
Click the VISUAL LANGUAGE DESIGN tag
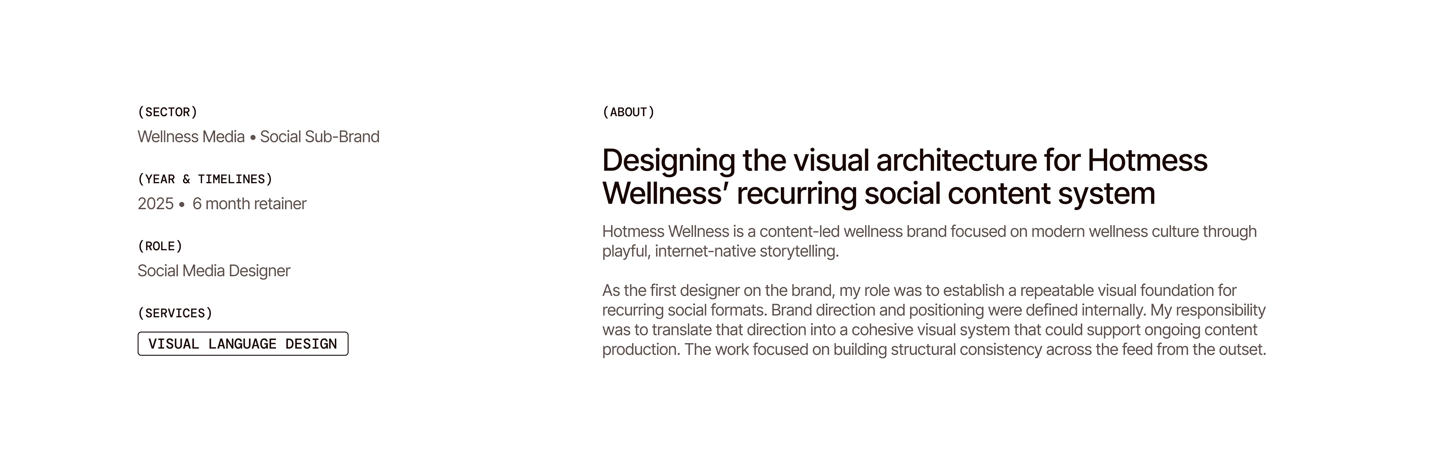tap(242, 344)
